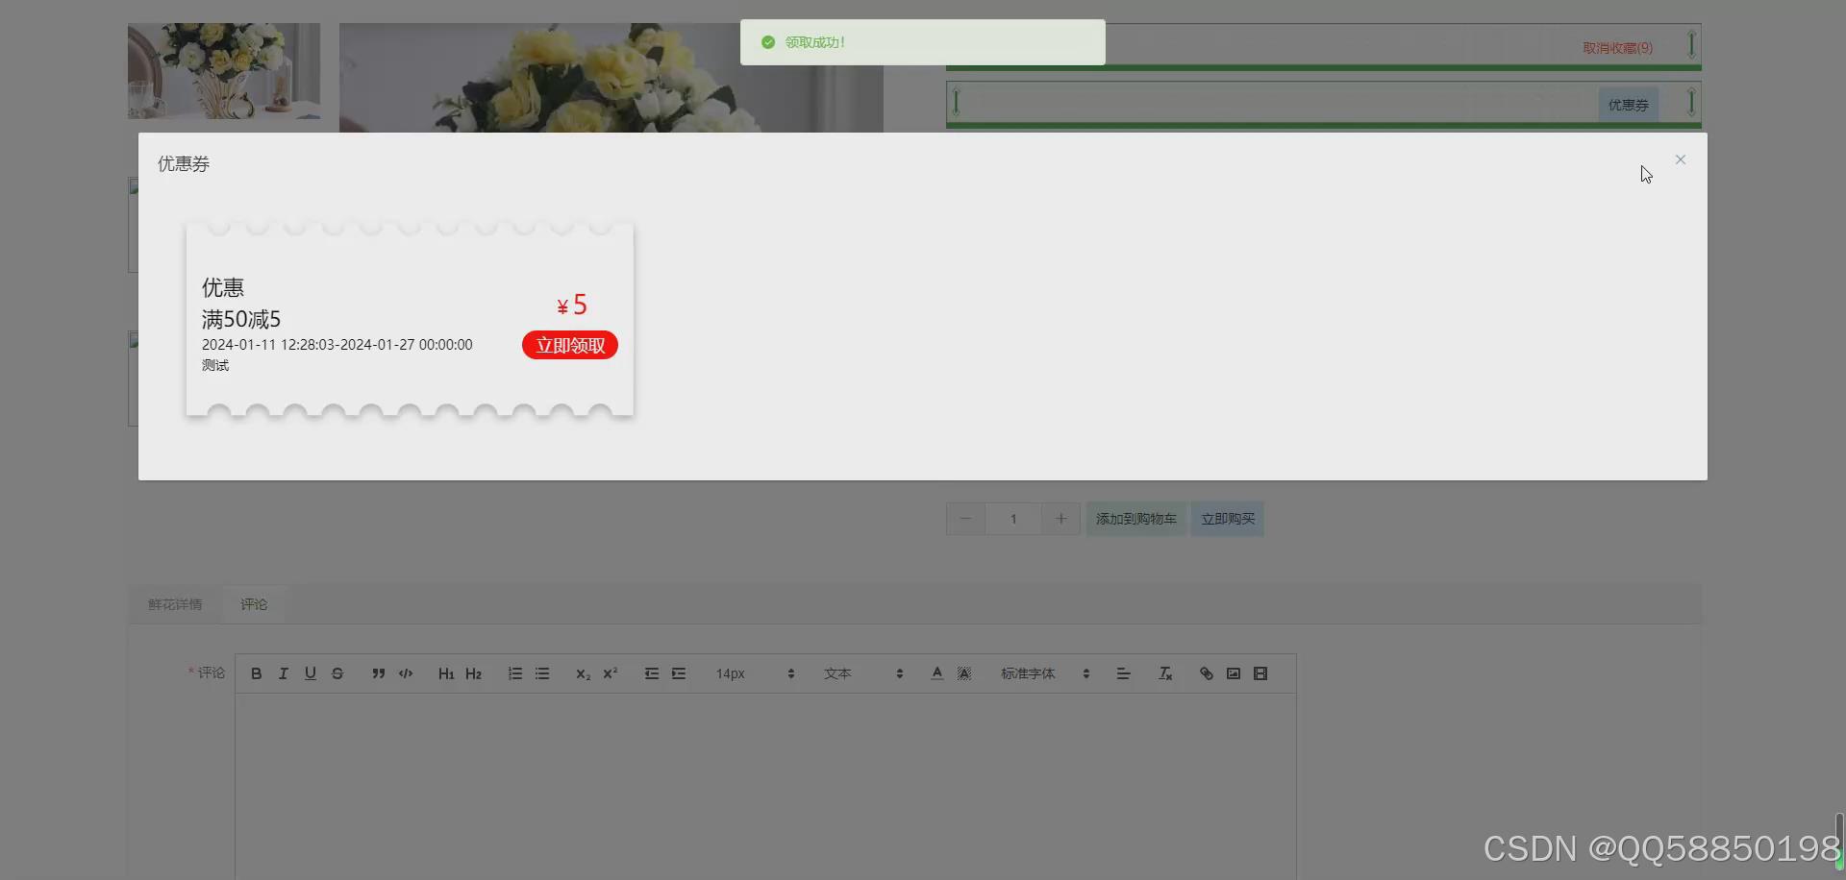Screen dimensions: 1846x880
Task: Click the 立即购买 button
Action: pos(1228,519)
